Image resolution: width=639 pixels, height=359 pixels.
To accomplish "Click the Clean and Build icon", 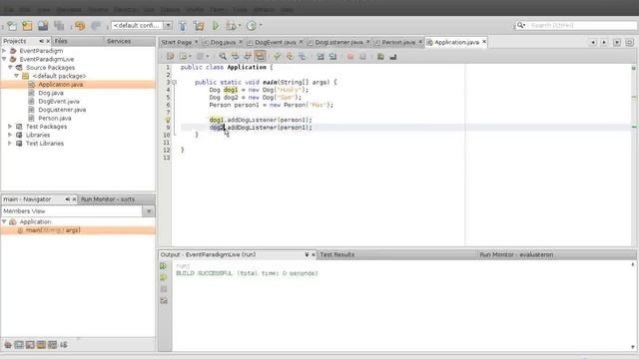I will point(199,26).
